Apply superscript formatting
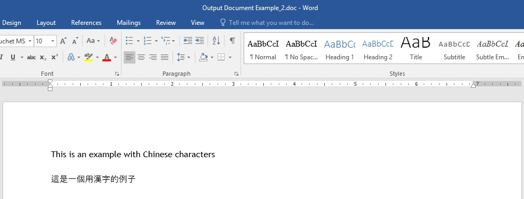Image resolution: width=524 pixels, height=199 pixels. pyautogui.click(x=55, y=57)
